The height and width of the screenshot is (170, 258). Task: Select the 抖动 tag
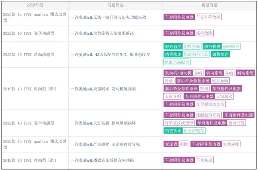(169, 81)
